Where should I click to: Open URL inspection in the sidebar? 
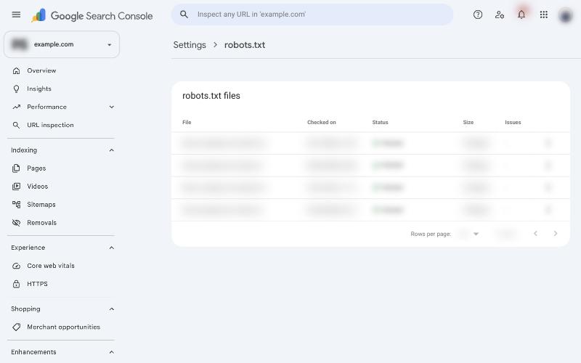pyautogui.click(x=50, y=125)
